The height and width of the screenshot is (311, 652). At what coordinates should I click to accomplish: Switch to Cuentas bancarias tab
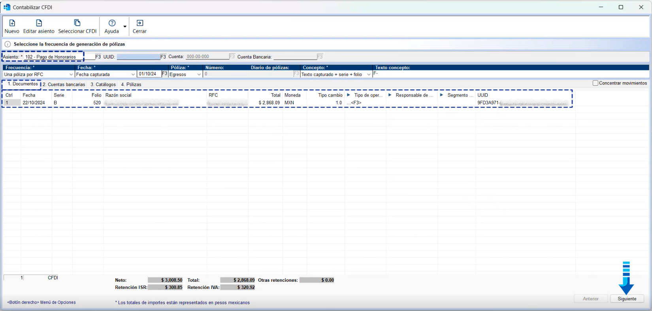[x=64, y=85]
